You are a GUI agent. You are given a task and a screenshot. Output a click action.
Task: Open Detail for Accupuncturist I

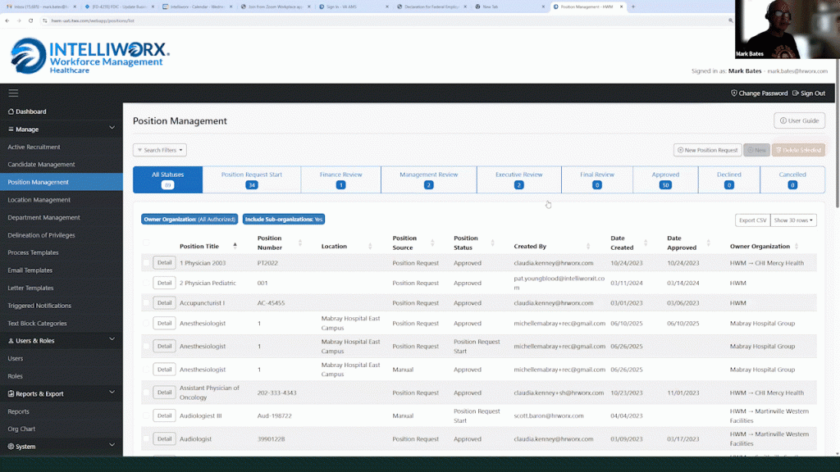coord(164,303)
